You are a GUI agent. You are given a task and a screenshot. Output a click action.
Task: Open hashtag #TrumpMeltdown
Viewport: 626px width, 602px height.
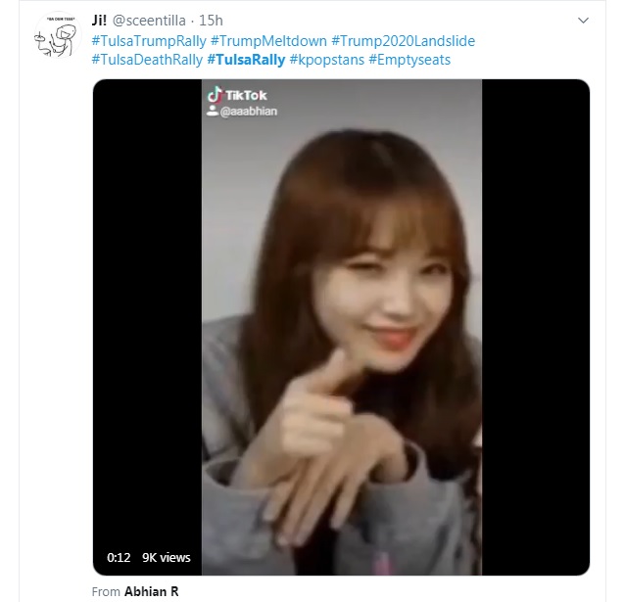268,41
